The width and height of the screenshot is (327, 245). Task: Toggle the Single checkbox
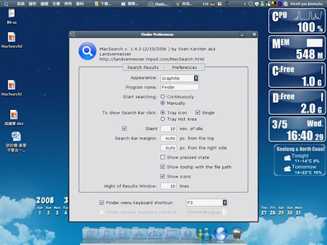[198, 112]
